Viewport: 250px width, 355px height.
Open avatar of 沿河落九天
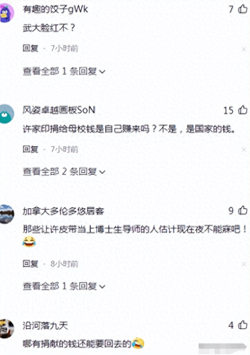(6, 329)
